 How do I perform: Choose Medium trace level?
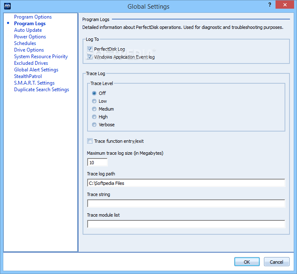pos(94,109)
